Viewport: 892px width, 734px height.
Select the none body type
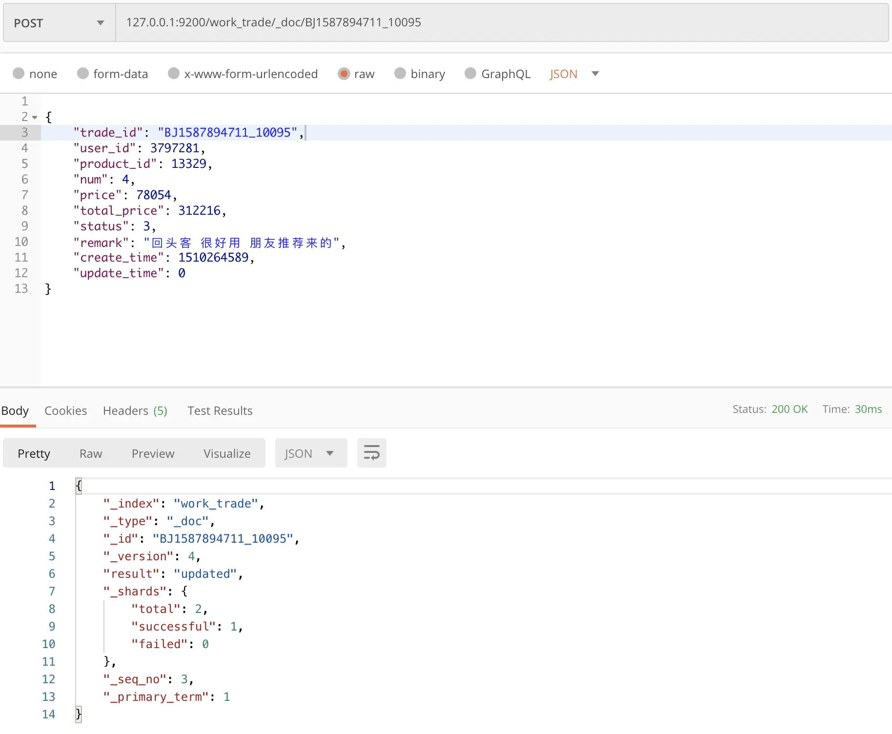pyautogui.click(x=35, y=74)
